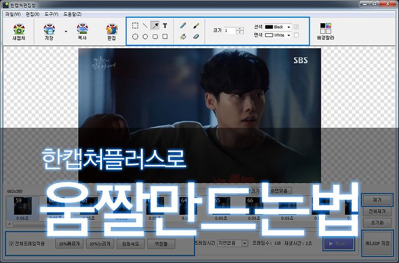Select the dashed rectangle selection tool
Viewport: 399px width, 263px height.
tap(135, 25)
